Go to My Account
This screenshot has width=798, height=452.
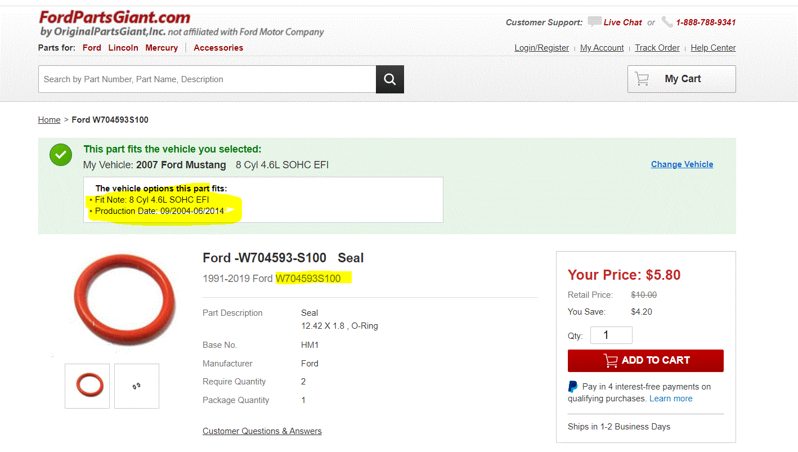coord(602,48)
